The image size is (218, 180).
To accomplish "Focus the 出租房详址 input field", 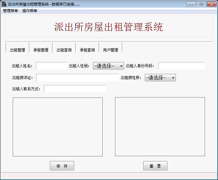I will pos(78,78).
